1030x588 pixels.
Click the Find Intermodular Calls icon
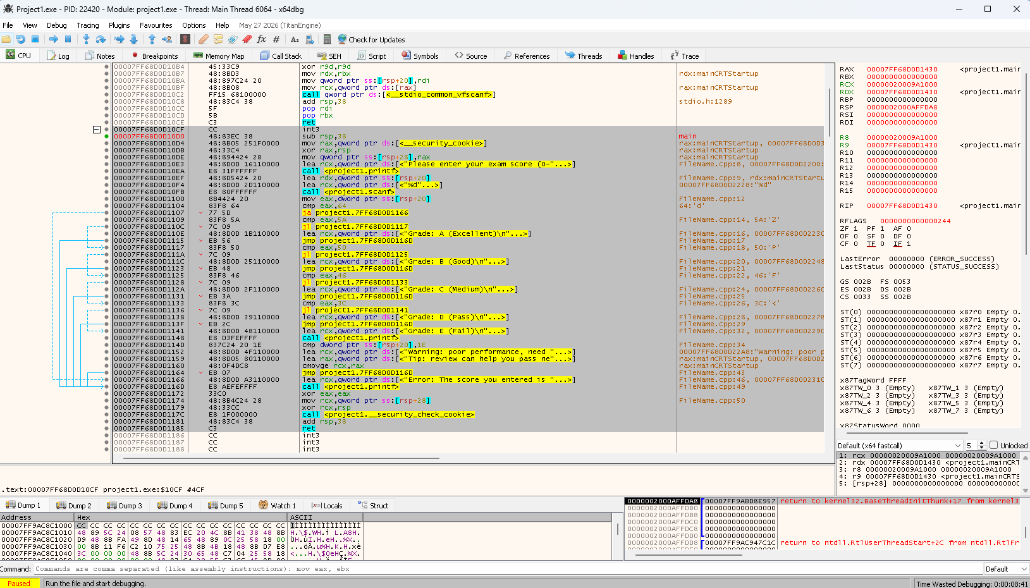point(310,39)
